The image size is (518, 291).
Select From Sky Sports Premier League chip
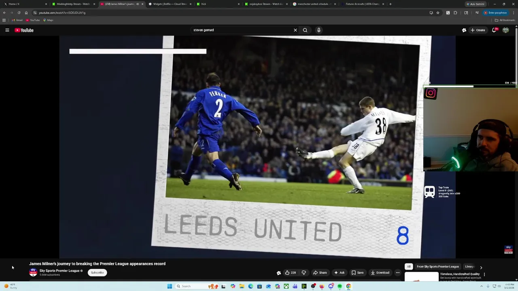coord(438,267)
